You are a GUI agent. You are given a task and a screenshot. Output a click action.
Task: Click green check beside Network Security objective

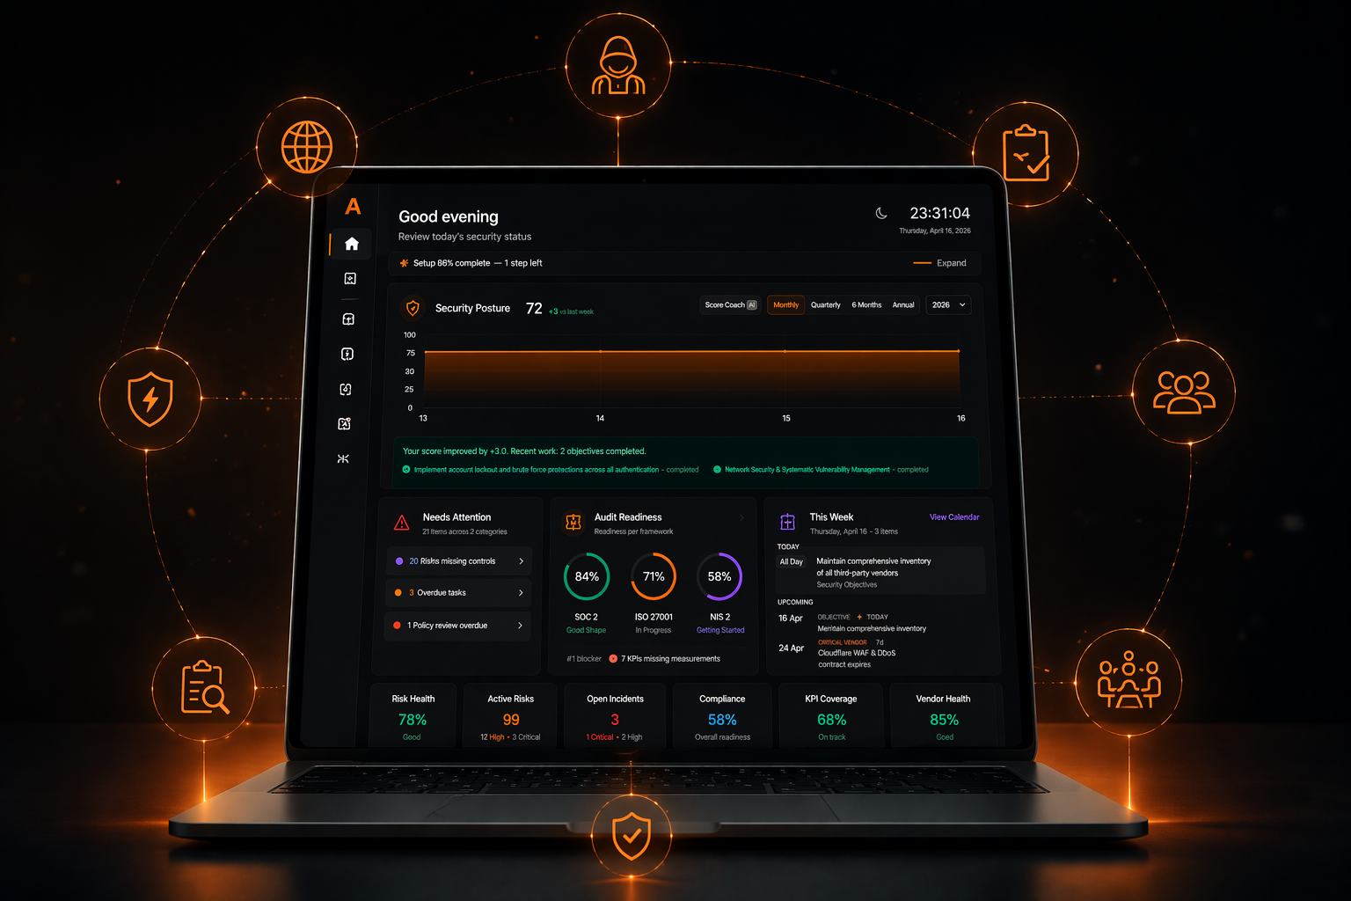[x=717, y=470]
